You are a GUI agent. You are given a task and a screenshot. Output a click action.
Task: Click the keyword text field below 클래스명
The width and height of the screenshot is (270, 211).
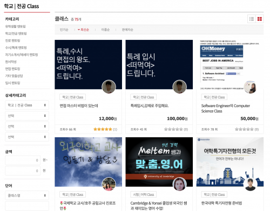pos(27,206)
